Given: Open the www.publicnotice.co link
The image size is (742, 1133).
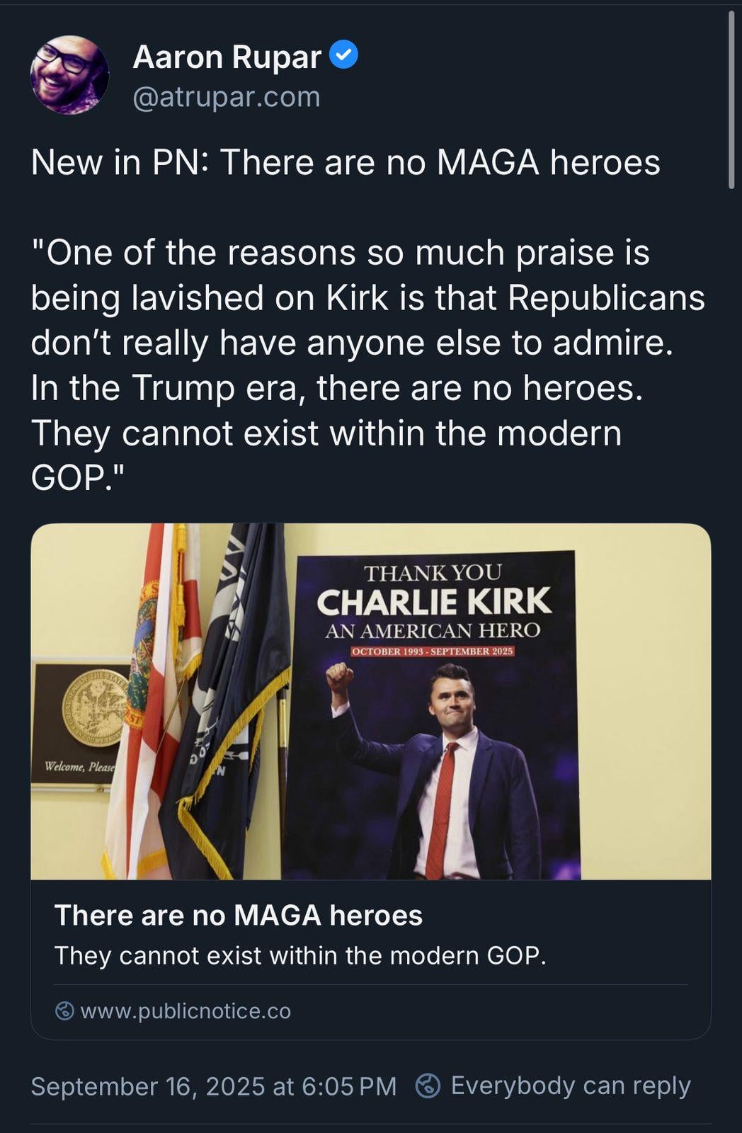Looking at the screenshot, I should tap(185, 1010).
